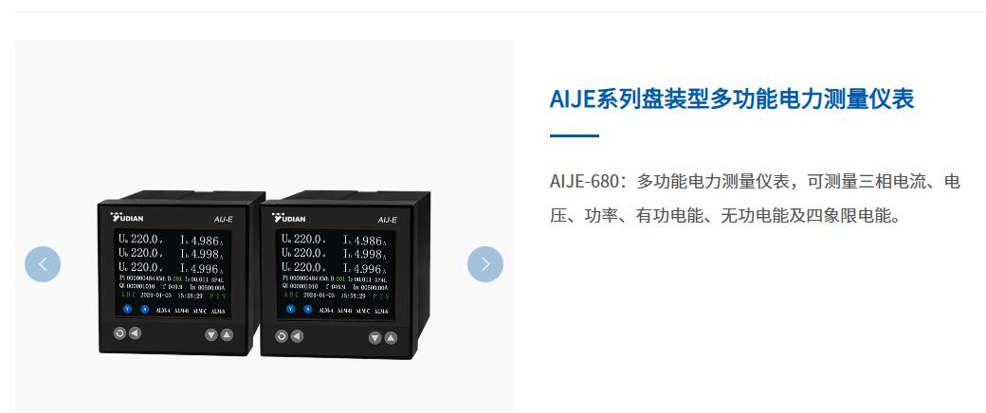The width and height of the screenshot is (986, 413).
Task: Click the left-arrow key on right meter
Action: (297, 336)
